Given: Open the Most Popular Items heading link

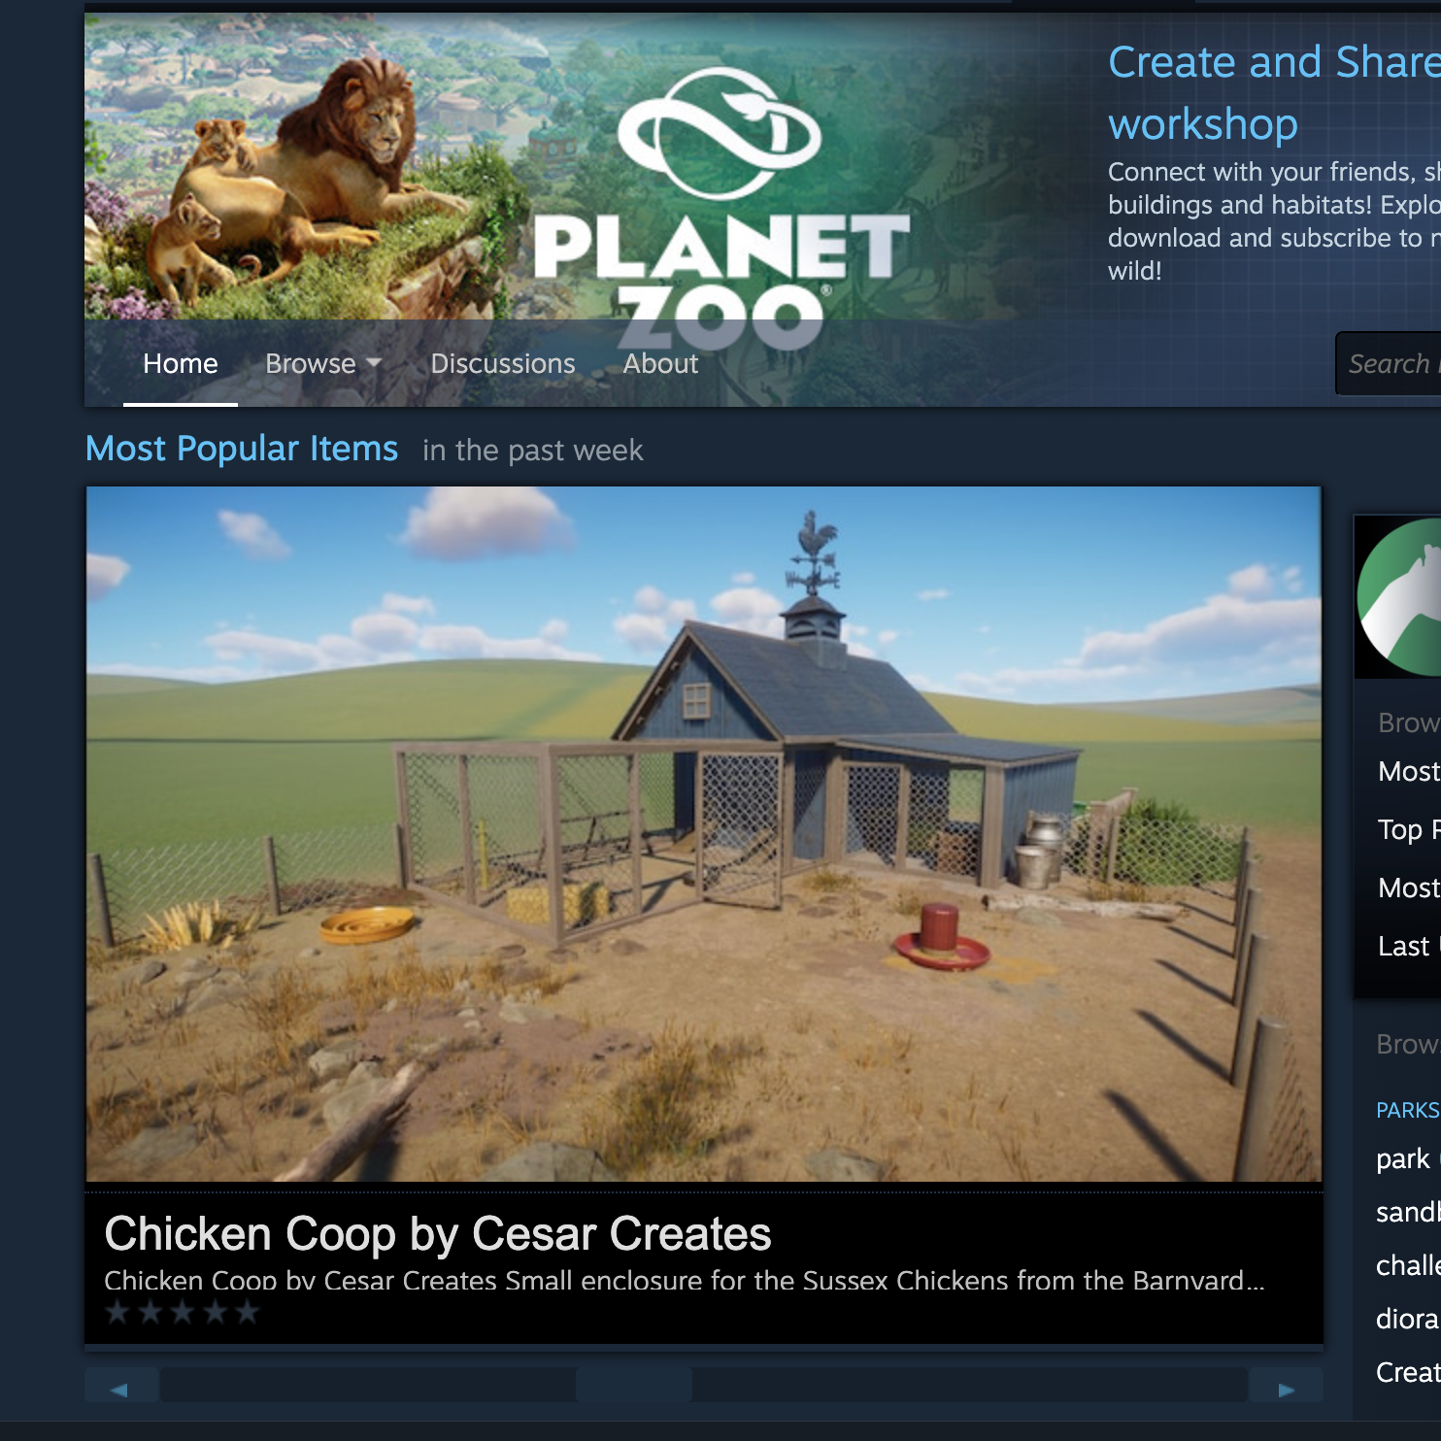Looking at the screenshot, I should 242,449.
